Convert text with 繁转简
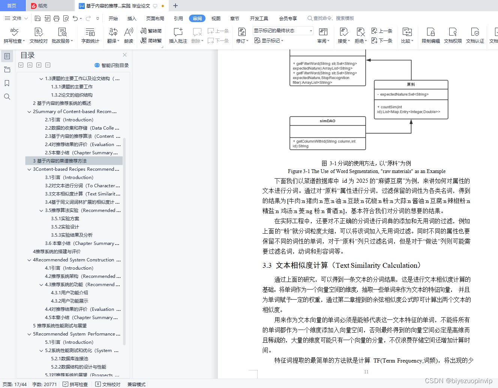Image resolution: width=498 pixels, height=388 pixels. (x=151, y=31)
